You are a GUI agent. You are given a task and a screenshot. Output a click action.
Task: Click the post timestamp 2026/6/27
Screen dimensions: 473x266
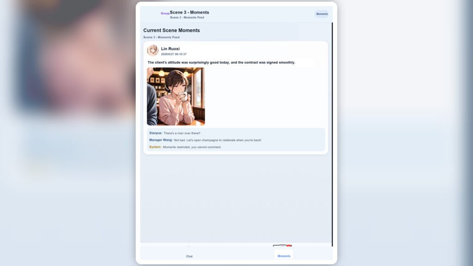click(x=174, y=54)
